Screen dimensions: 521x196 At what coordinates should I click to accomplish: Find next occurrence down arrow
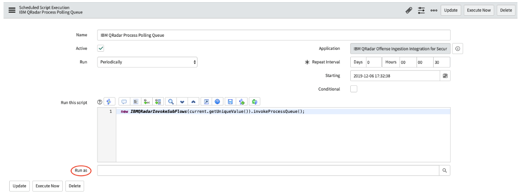pyautogui.click(x=182, y=101)
